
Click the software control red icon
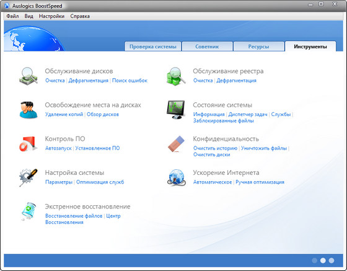coord(28,144)
